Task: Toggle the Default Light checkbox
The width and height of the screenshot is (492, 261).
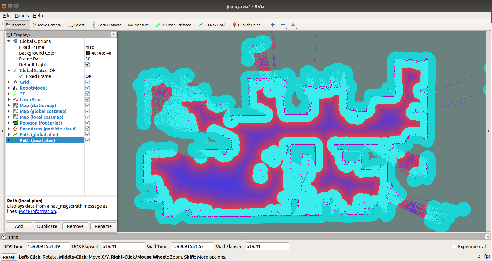Action: pyautogui.click(x=87, y=64)
